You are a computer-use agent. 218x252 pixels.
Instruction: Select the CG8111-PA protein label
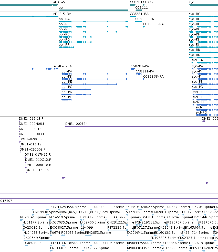(x=145, y=71)
